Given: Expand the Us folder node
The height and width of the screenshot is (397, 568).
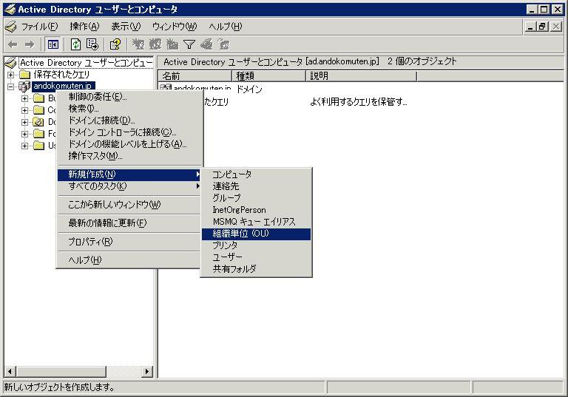Looking at the screenshot, I should 24,146.
